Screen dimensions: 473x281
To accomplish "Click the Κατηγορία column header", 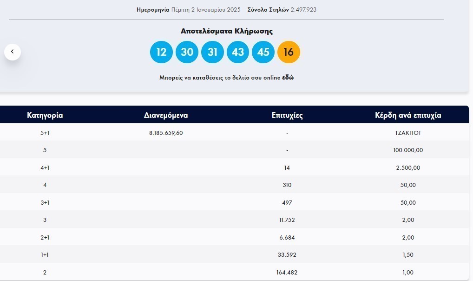I will pos(45,115).
